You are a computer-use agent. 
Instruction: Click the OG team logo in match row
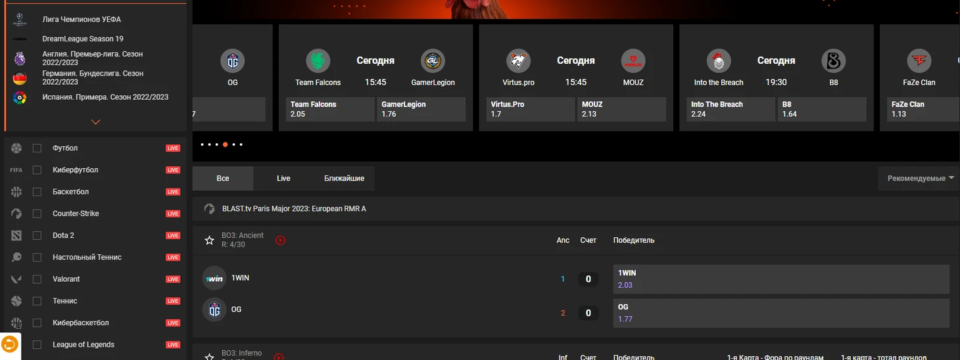[x=214, y=309]
